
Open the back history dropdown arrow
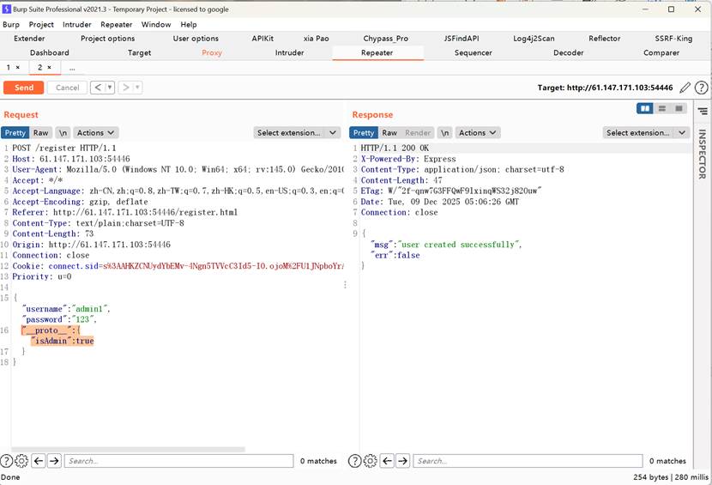coord(110,88)
